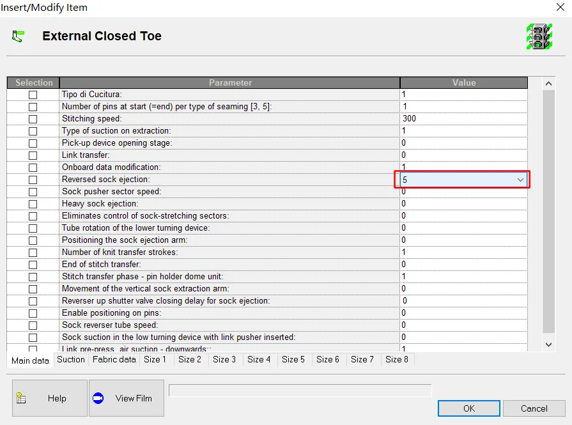Close the Insert/Modify Item dialog

[x=560, y=7]
